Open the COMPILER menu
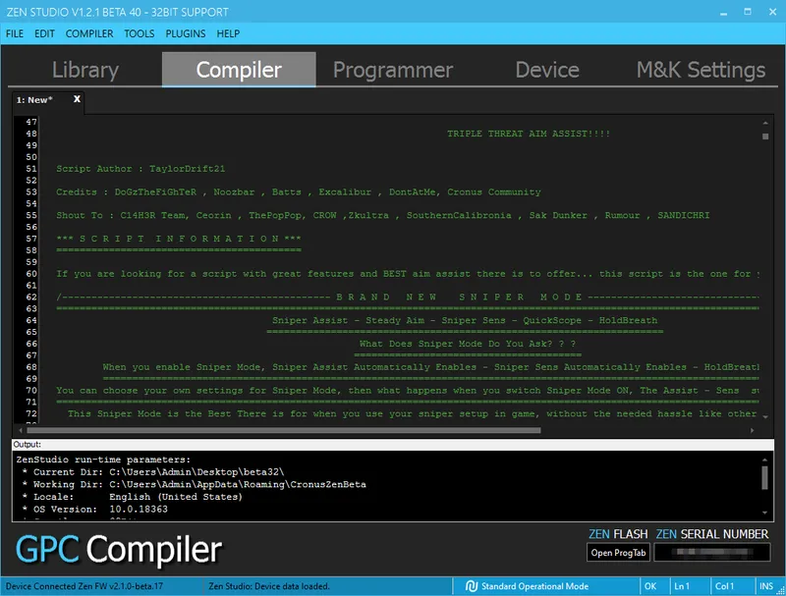The image size is (786, 596). tap(89, 33)
